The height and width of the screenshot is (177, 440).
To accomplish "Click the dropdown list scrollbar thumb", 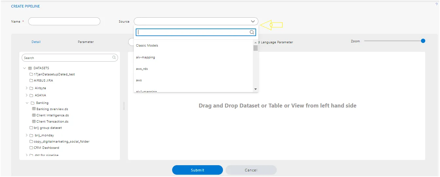I will pos(255,48).
